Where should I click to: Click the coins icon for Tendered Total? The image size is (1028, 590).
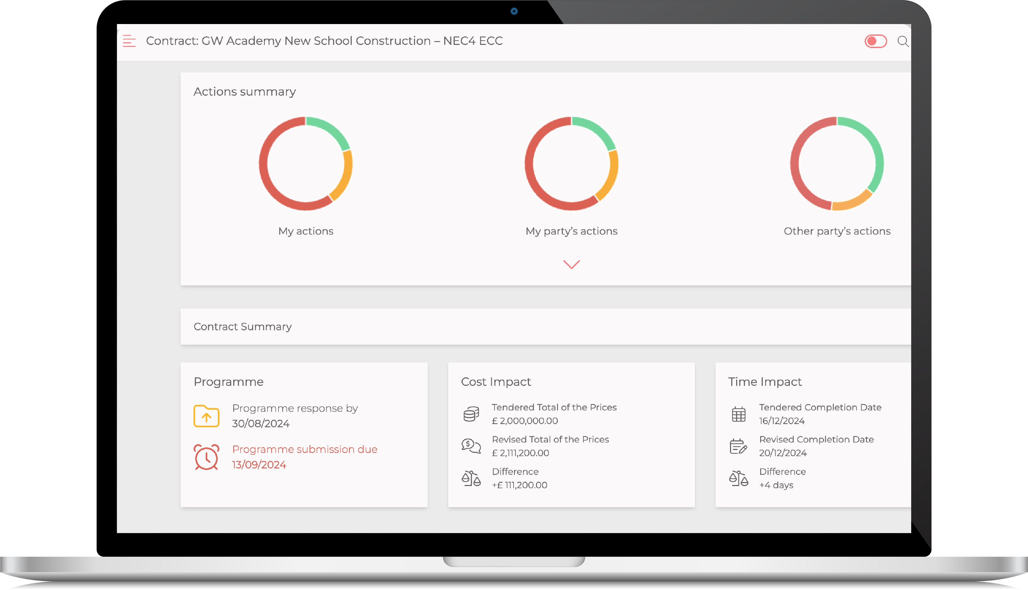[x=471, y=414]
